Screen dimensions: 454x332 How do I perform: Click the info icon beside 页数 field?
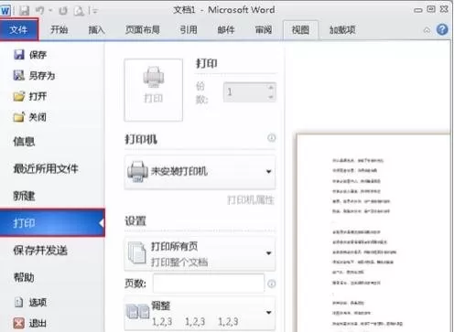272,284
